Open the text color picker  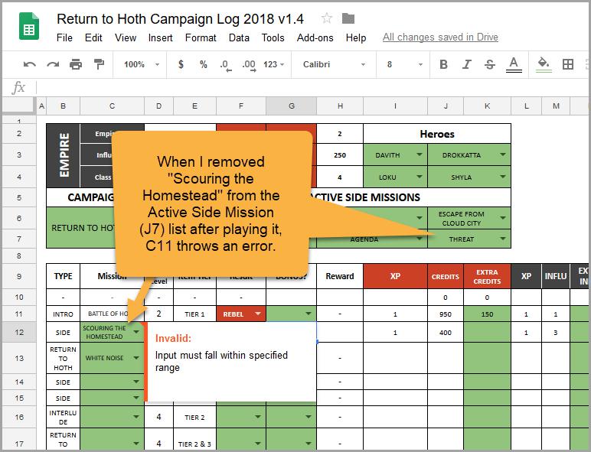[x=514, y=64]
